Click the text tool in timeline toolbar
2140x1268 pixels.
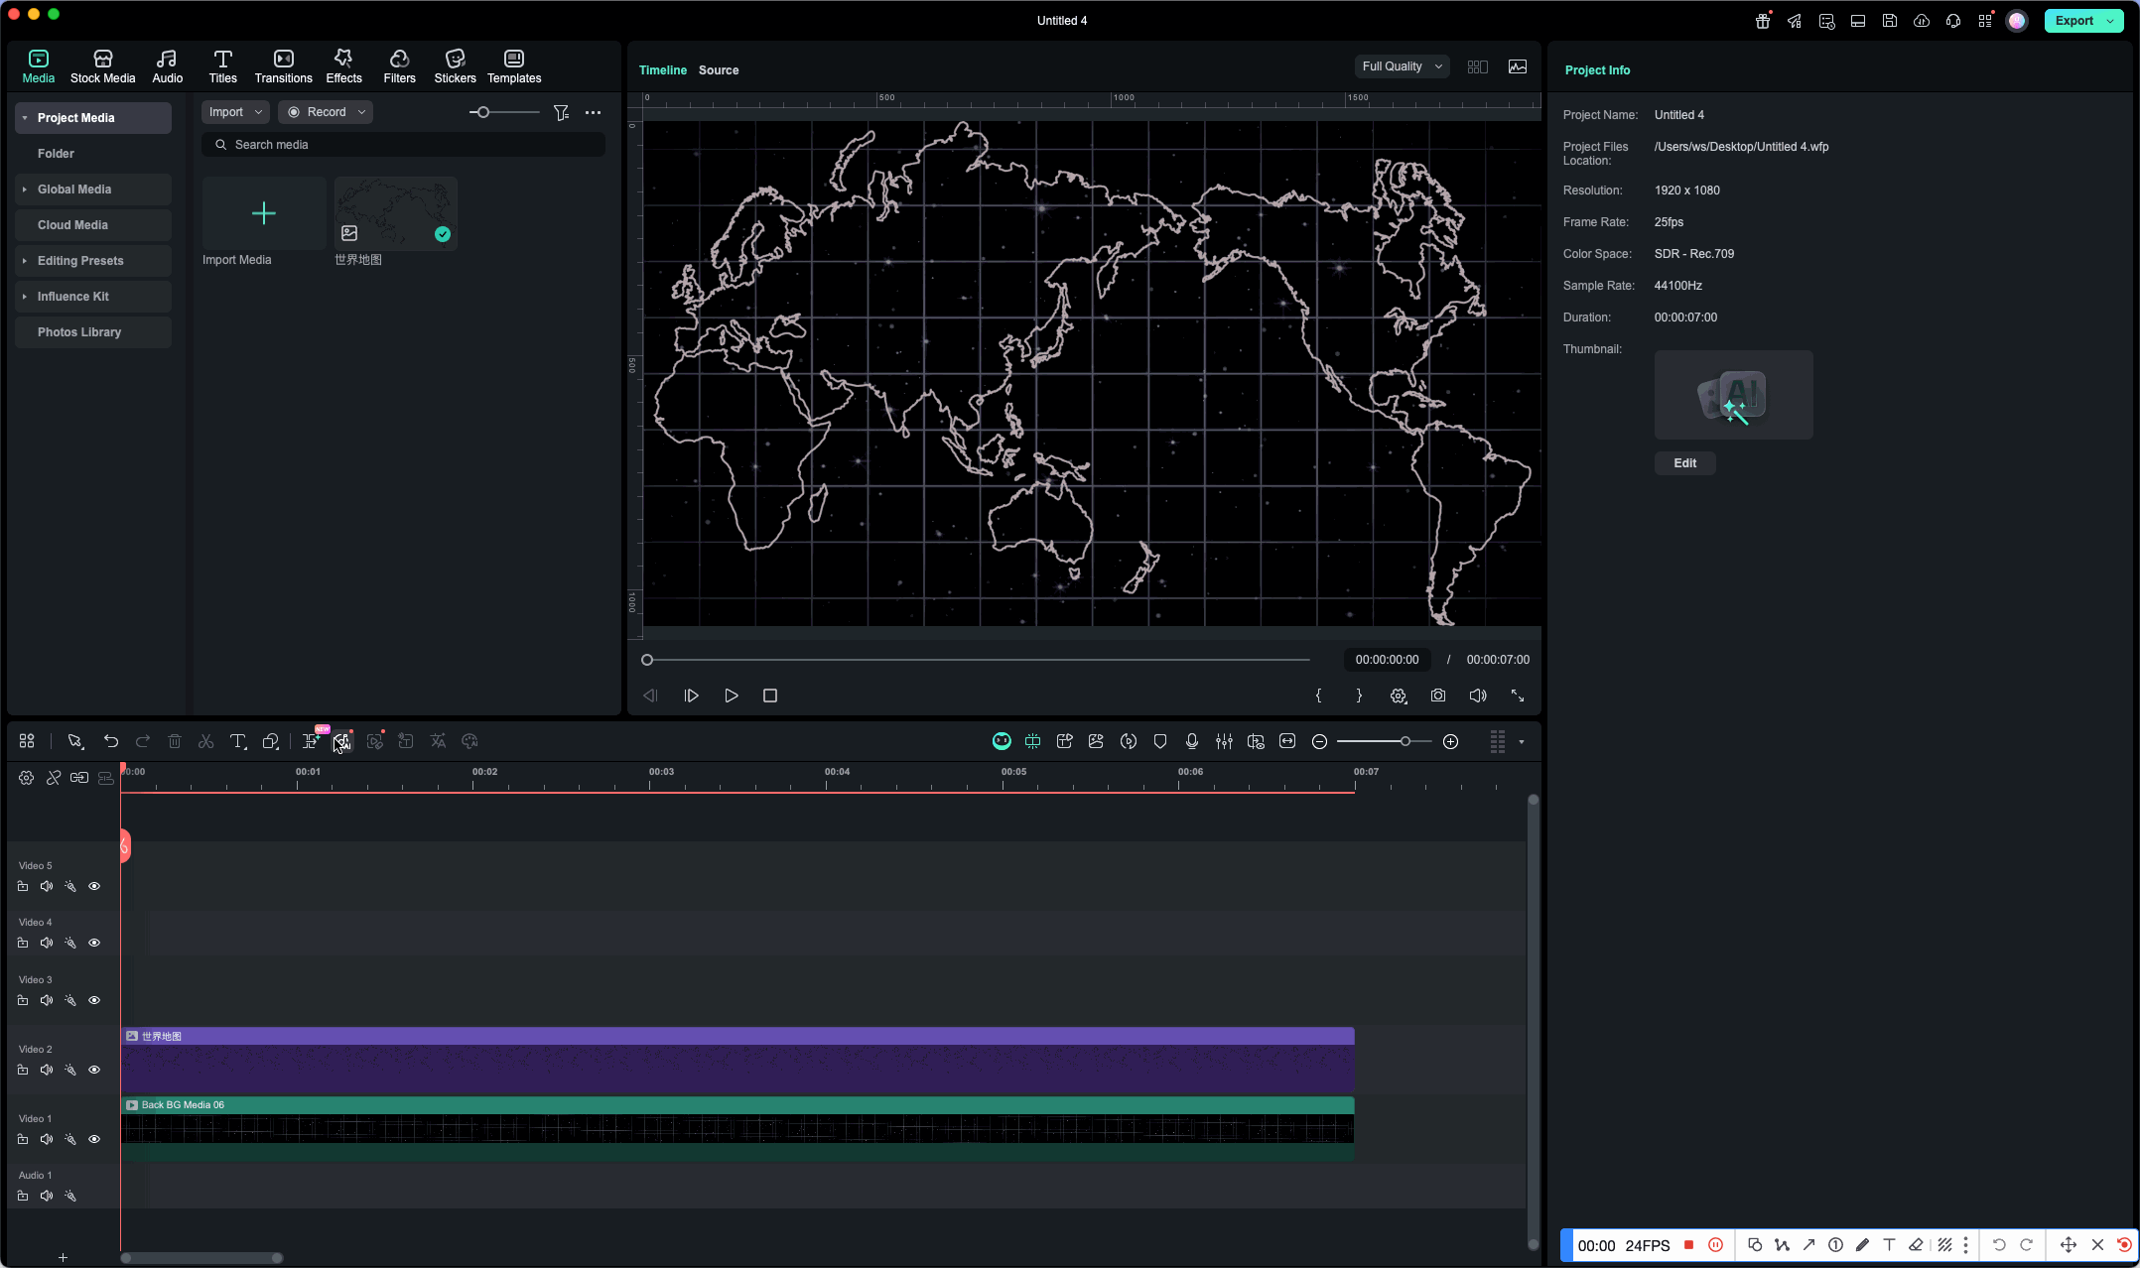[237, 741]
